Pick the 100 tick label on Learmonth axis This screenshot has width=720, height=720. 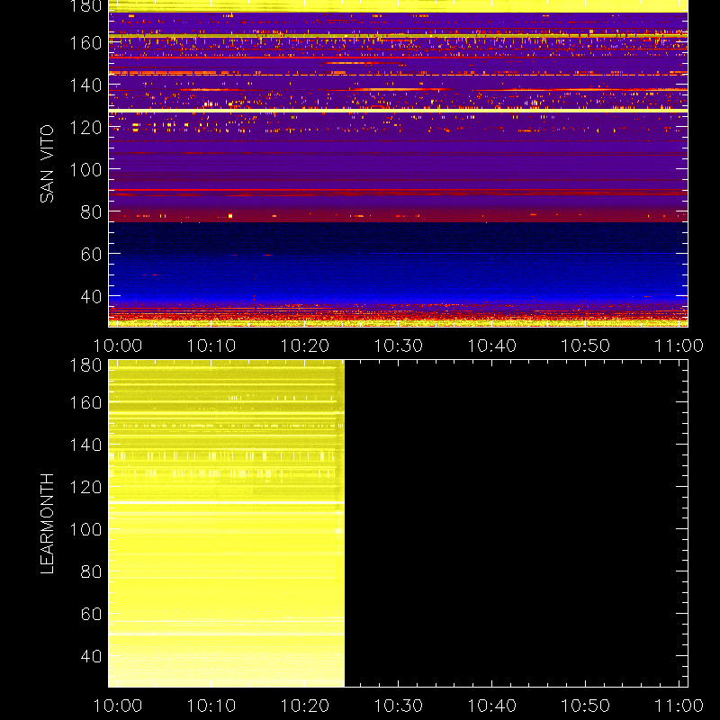[85, 529]
